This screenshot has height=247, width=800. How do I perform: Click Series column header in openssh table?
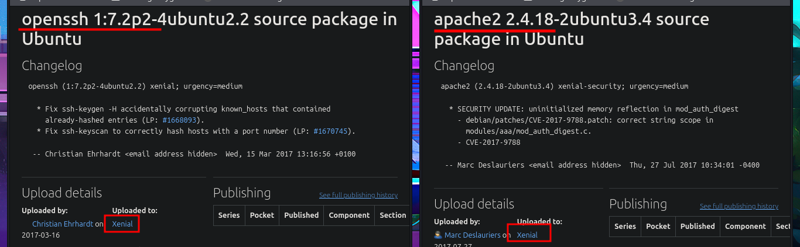coord(229,215)
